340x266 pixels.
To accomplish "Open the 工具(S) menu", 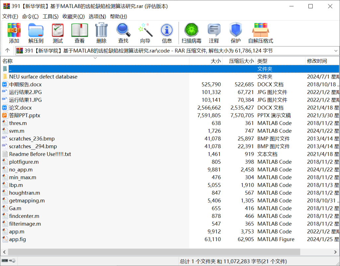I will coord(50,17).
